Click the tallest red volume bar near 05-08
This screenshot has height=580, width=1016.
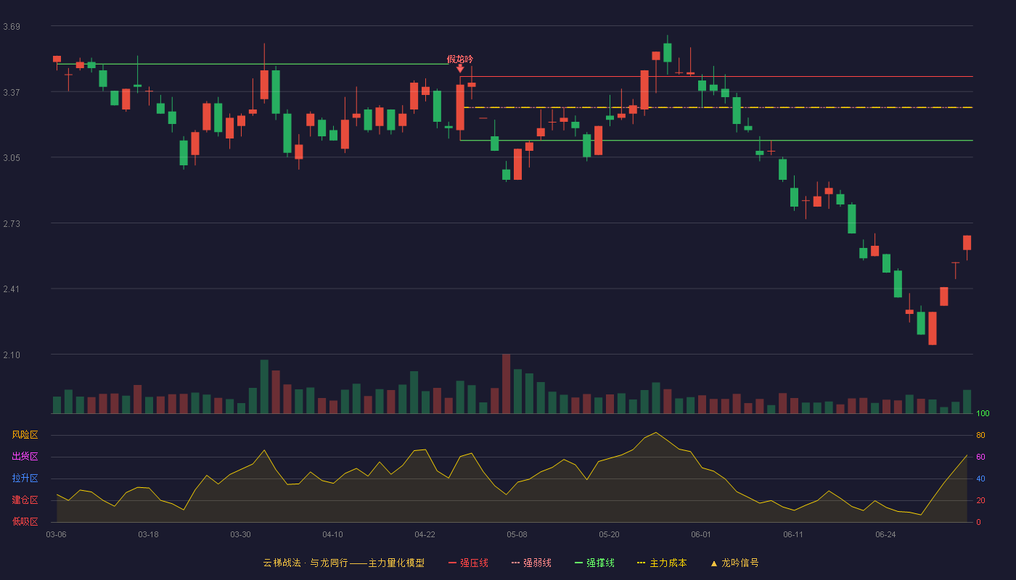506,384
